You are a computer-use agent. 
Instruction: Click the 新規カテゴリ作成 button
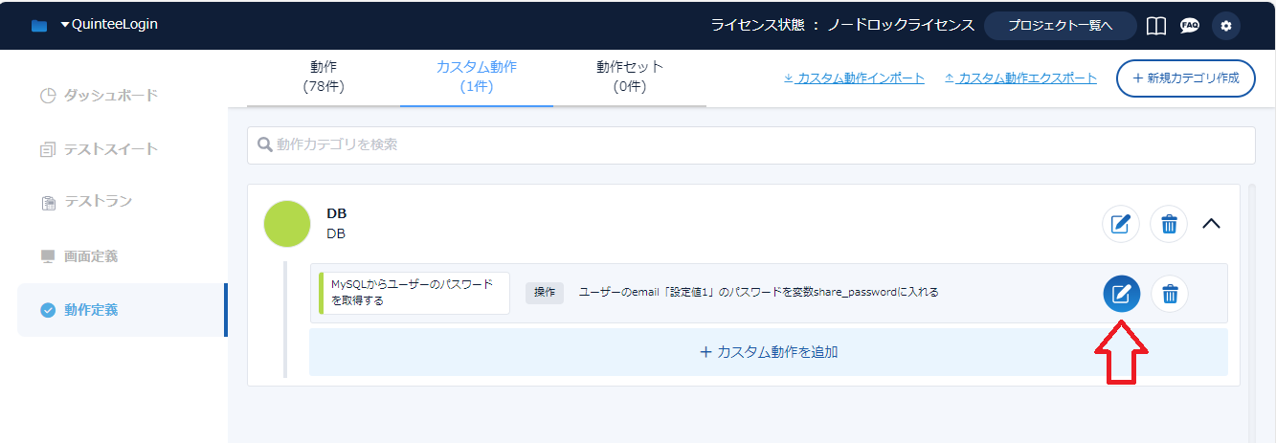pos(1185,78)
